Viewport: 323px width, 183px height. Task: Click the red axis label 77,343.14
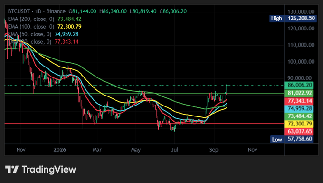(299, 101)
